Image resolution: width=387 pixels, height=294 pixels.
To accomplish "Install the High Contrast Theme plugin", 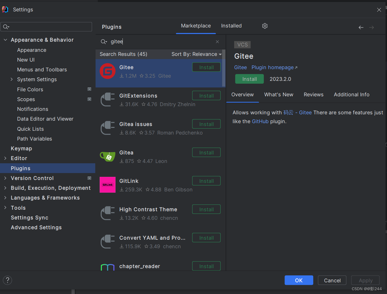I will [x=206, y=209].
